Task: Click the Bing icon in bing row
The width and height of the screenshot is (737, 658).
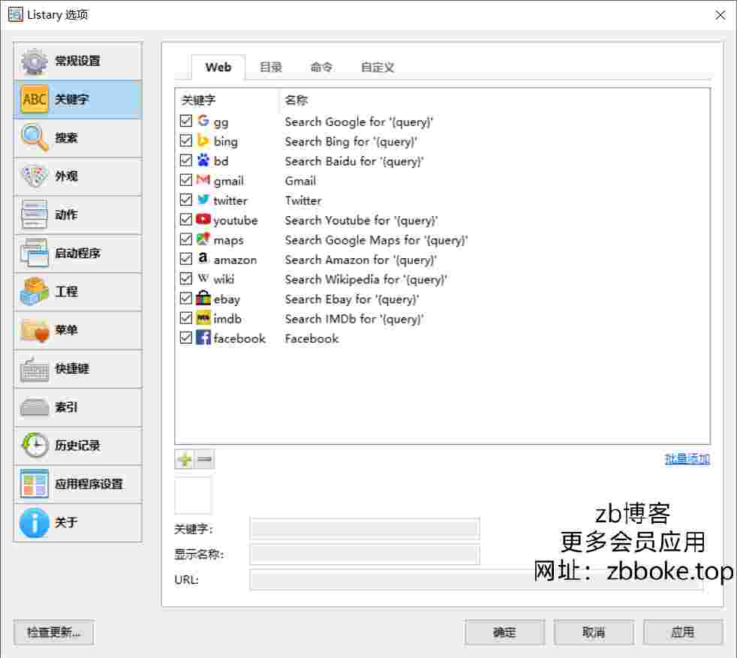Action: pos(203,140)
